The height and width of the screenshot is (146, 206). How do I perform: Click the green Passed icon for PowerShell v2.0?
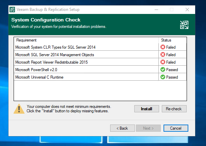[x=163, y=69]
